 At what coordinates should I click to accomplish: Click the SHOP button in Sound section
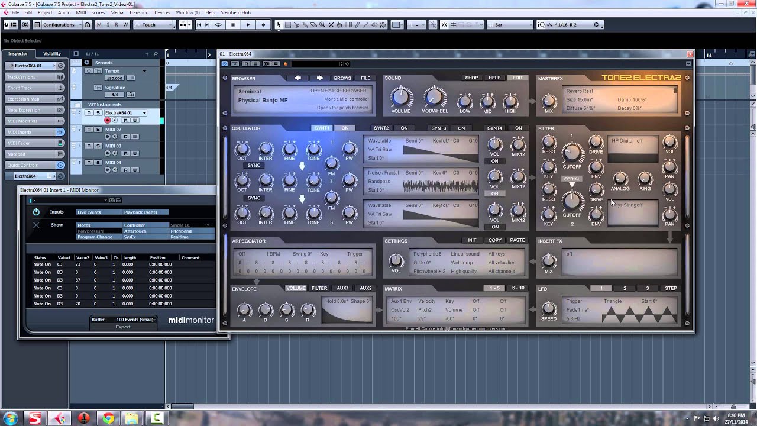[x=471, y=78]
